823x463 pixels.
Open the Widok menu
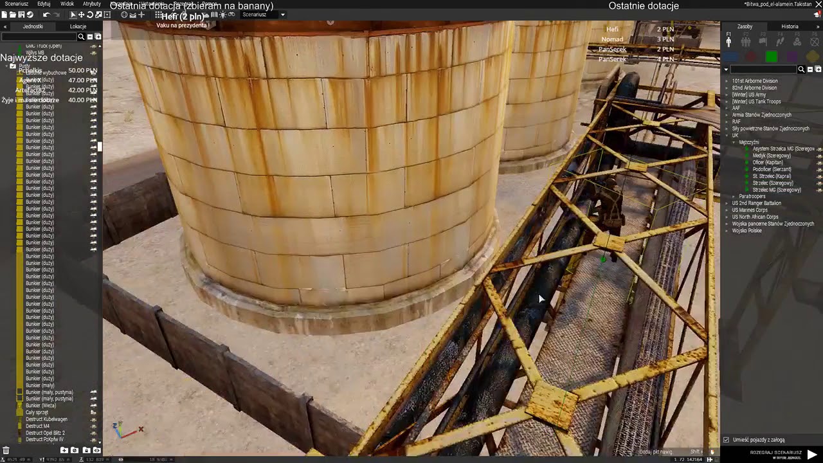(x=67, y=4)
